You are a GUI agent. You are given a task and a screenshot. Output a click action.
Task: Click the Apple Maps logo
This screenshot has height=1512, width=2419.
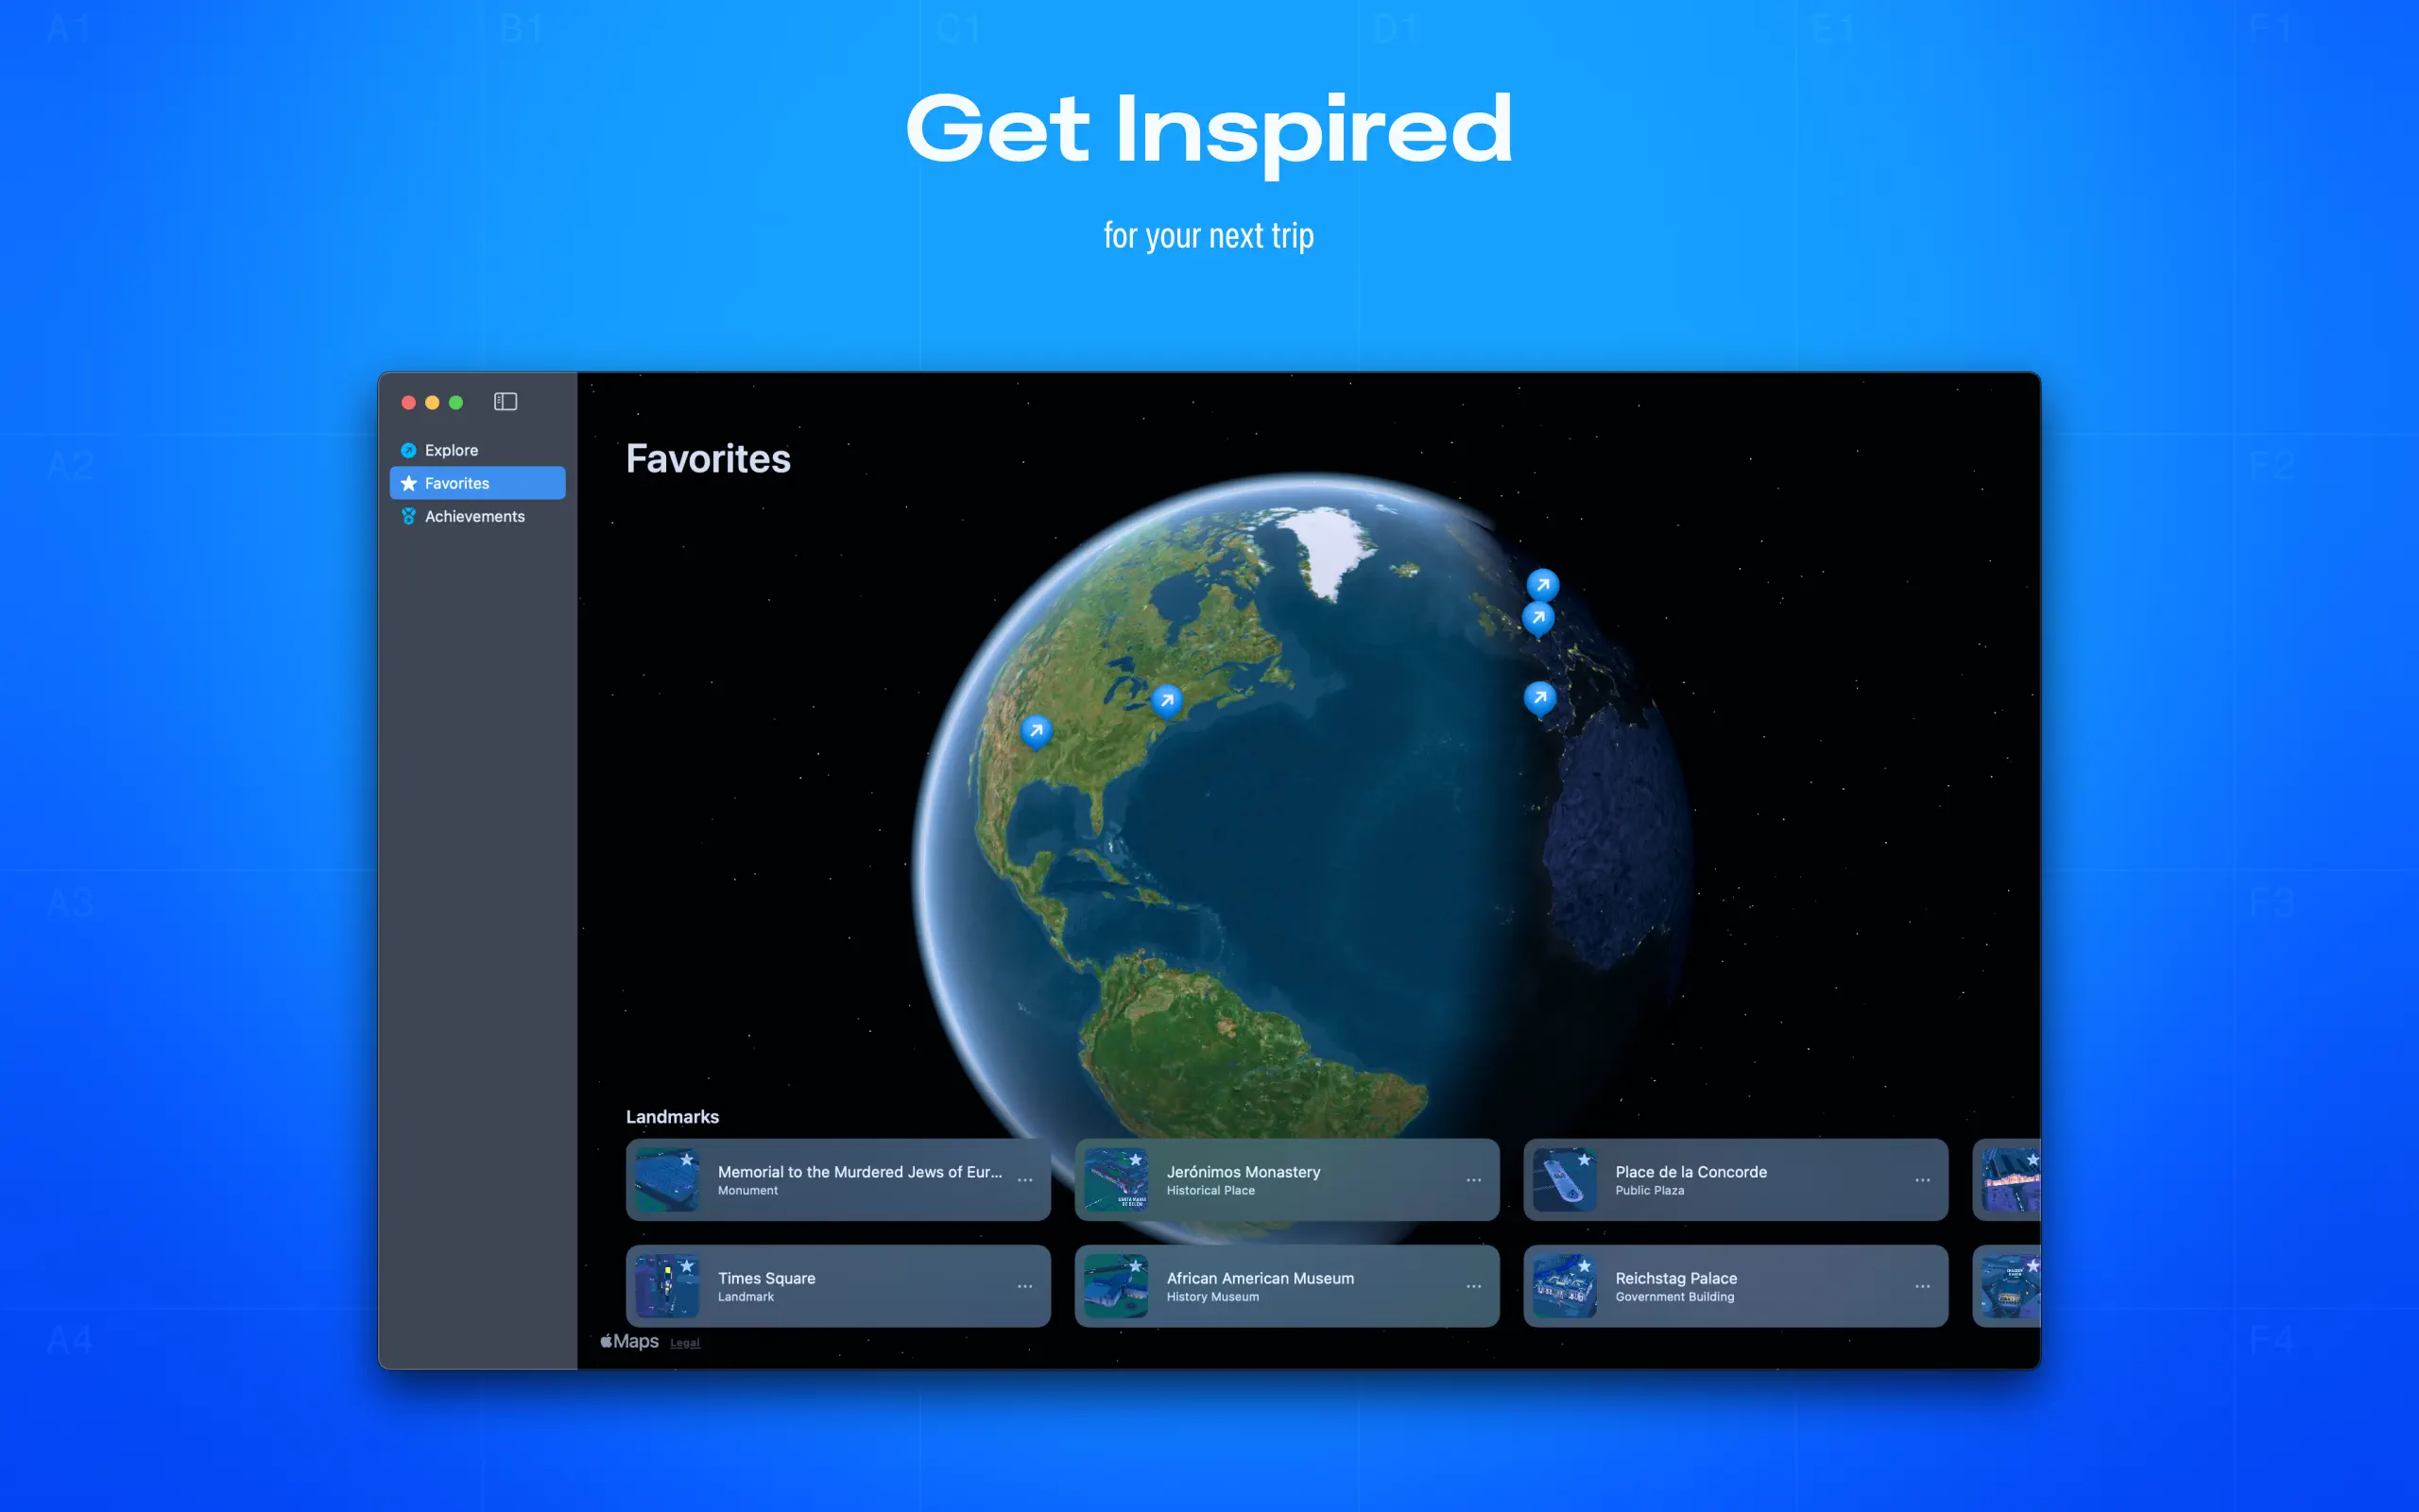coord(628,1341)
